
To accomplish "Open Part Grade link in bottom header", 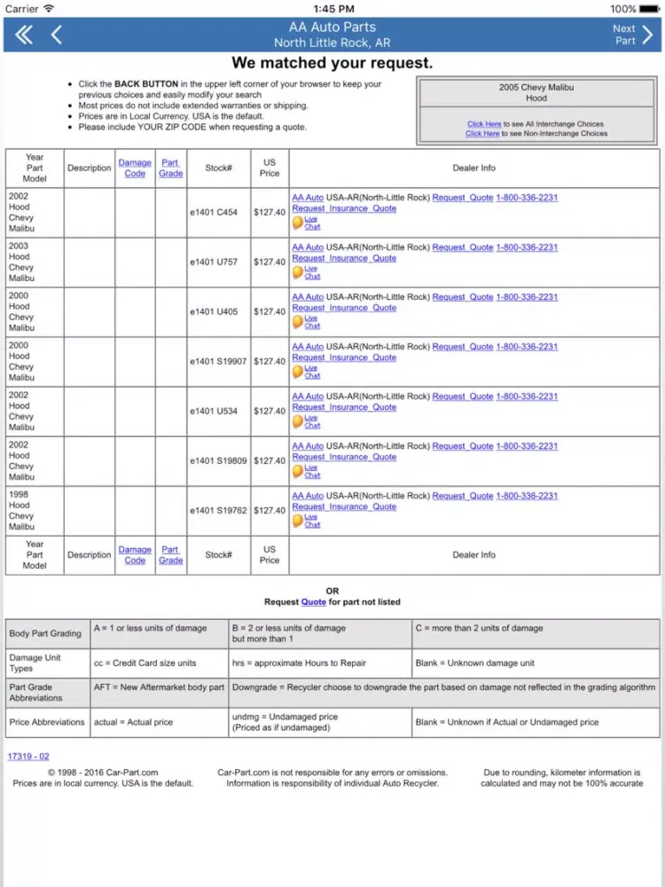I will click(170, 555).
